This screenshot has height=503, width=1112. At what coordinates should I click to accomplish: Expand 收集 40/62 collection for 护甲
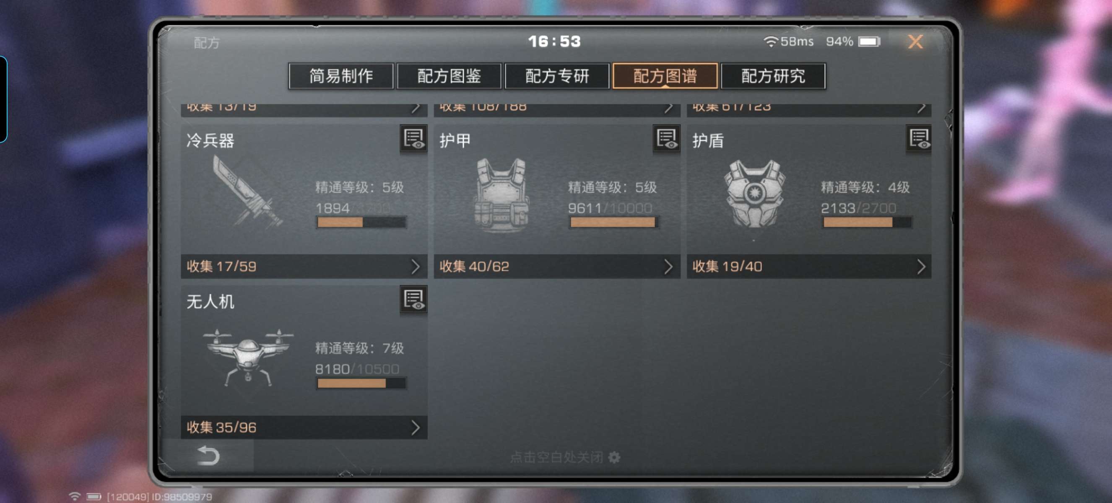click(557, 267)
